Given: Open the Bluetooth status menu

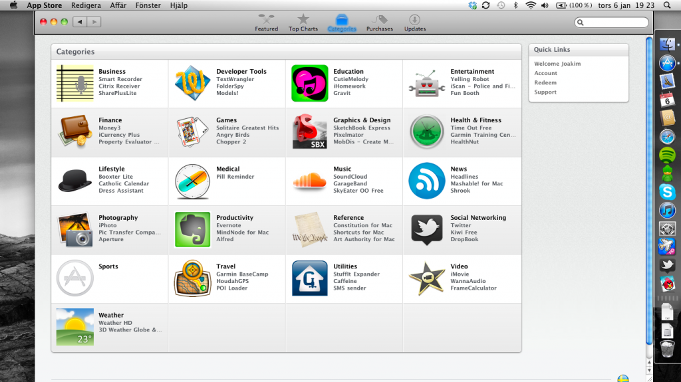Looking at the screenshot, I should point(515,5).
